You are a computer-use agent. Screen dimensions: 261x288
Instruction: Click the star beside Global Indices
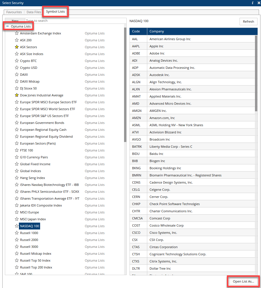point(17,171)
